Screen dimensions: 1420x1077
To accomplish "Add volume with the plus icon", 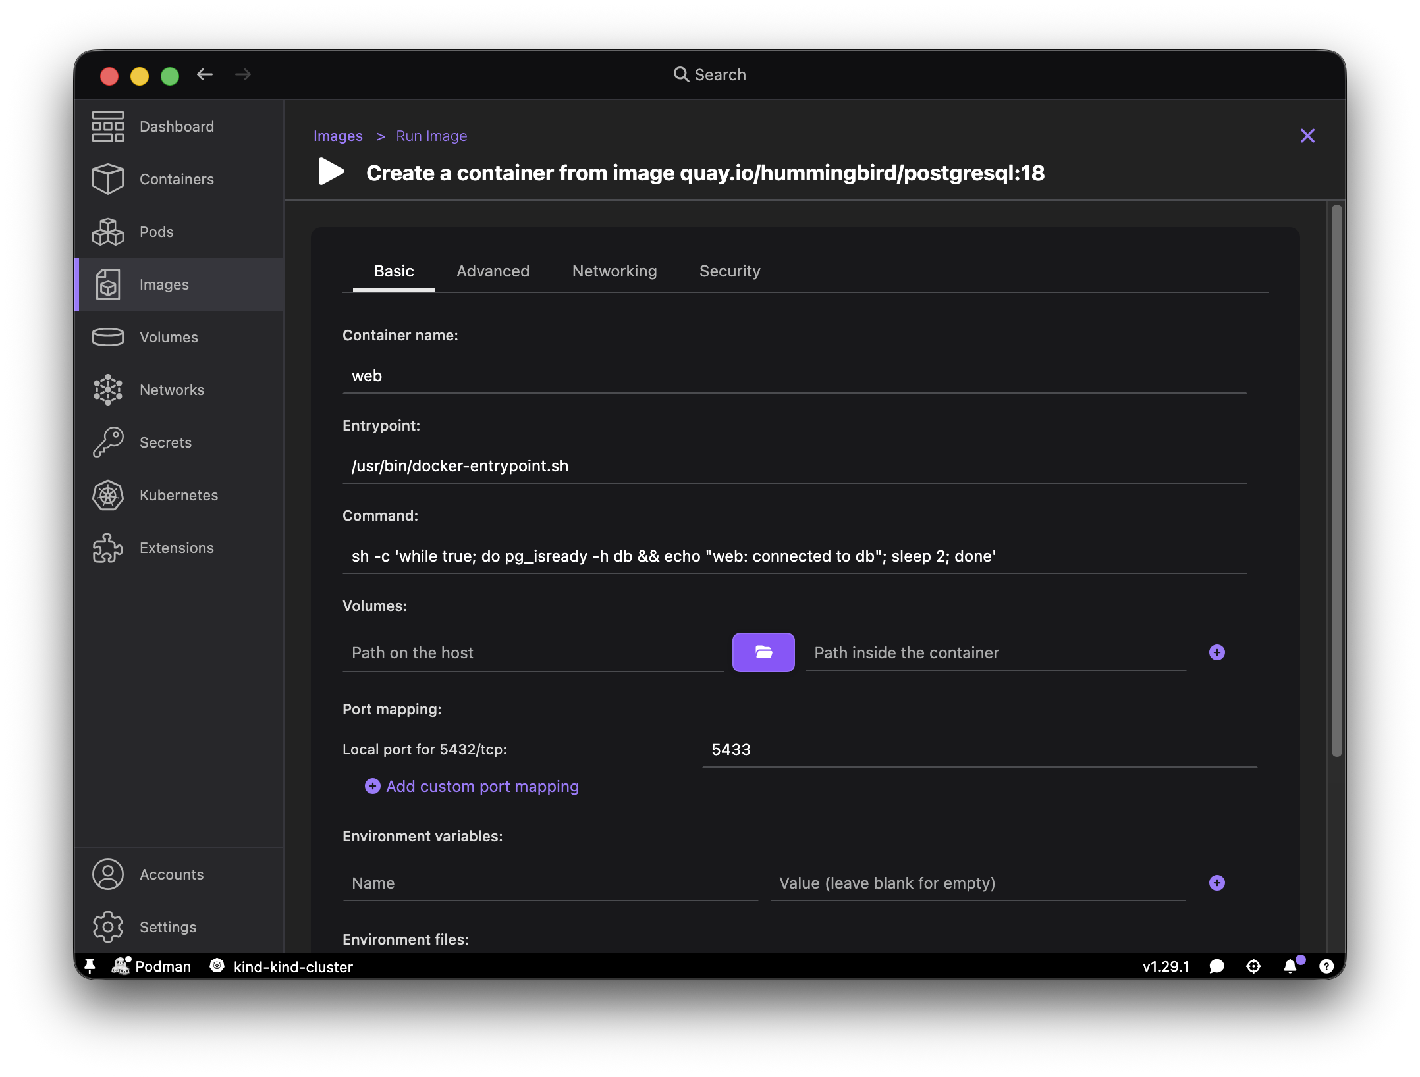I will click(x=1216, y=652).
